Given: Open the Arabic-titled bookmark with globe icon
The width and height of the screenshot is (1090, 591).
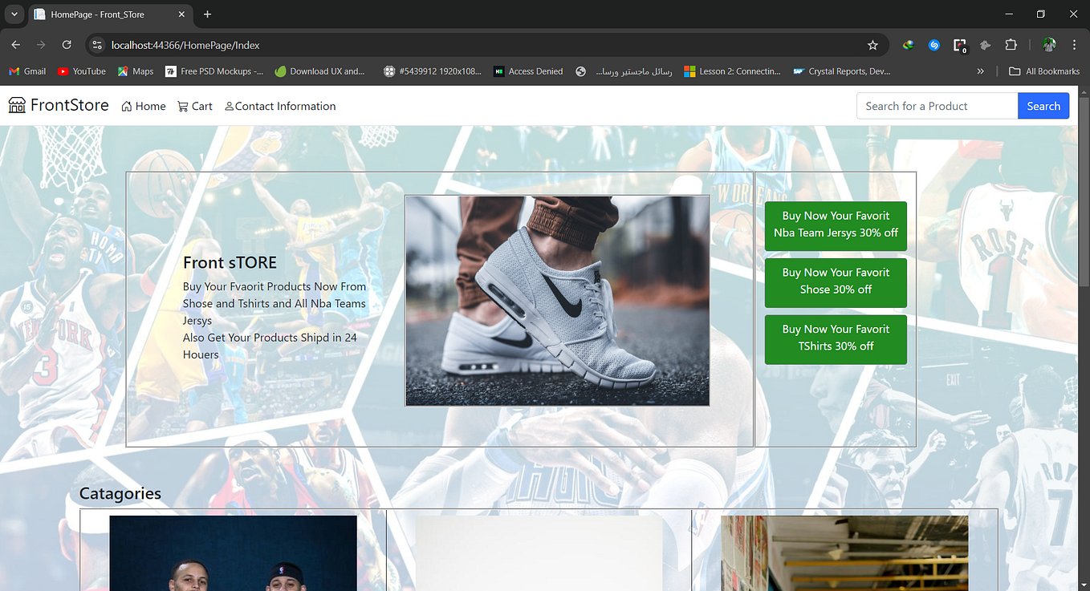Looking at the screenshot, I should click(x=624, y=71).
